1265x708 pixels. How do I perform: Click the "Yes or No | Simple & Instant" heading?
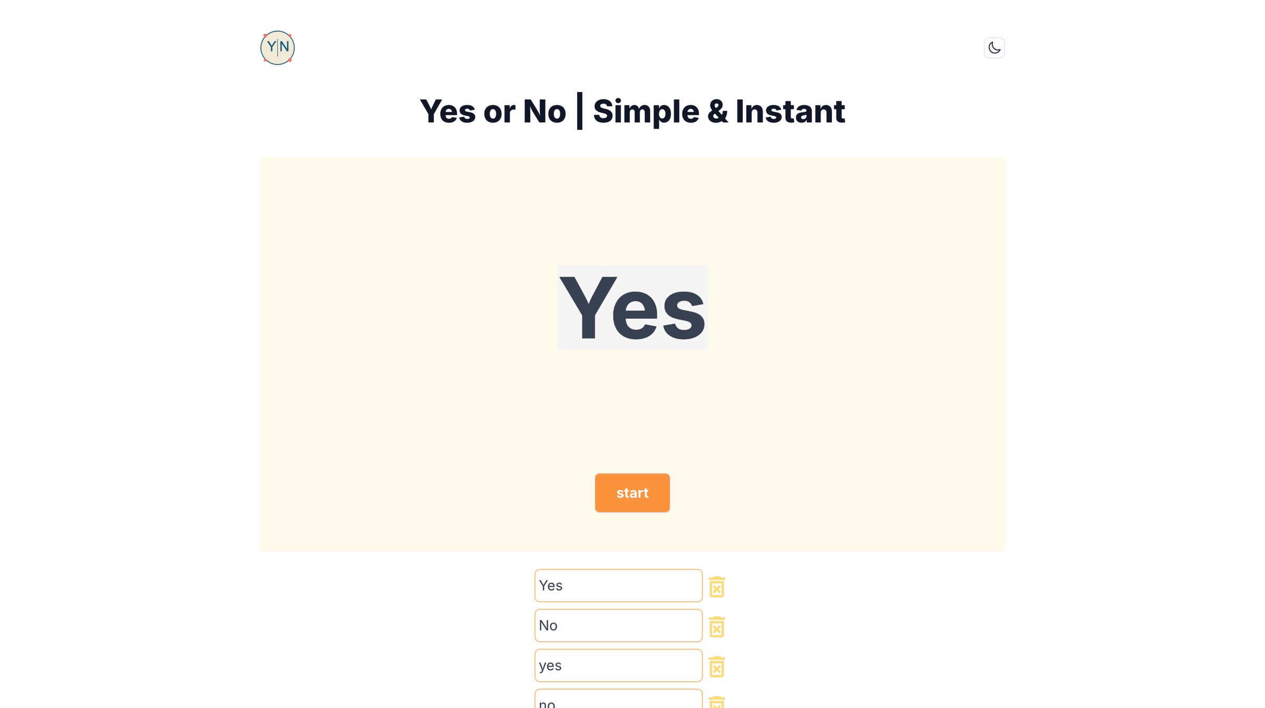pyautogui.click(x=632, y=111)
